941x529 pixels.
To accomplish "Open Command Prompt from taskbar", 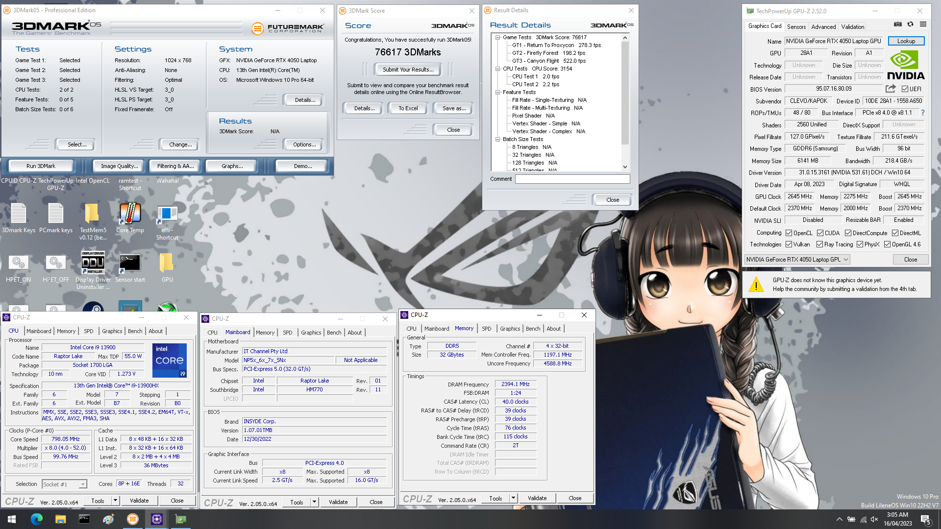I will pos(84,519).
